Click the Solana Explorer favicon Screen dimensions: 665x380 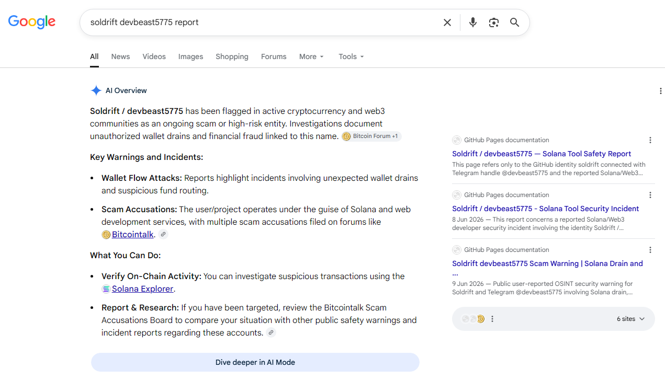106,289
